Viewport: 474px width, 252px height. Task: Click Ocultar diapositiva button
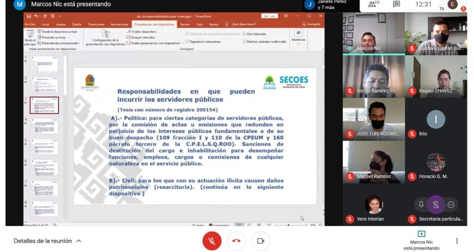click(141, 31)
